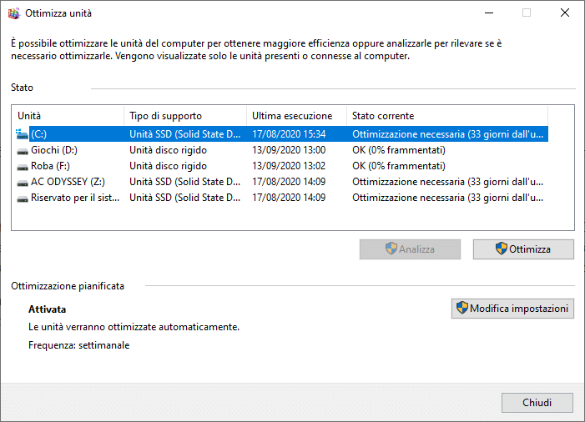The height and width of the screenshot is (422, 585).
Task: Sort by Stato corrente column header
Action: [446, 116]
